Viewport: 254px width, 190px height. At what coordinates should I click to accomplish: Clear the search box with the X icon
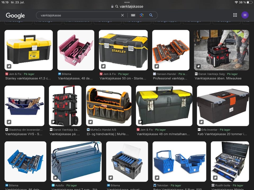point(123,15)
